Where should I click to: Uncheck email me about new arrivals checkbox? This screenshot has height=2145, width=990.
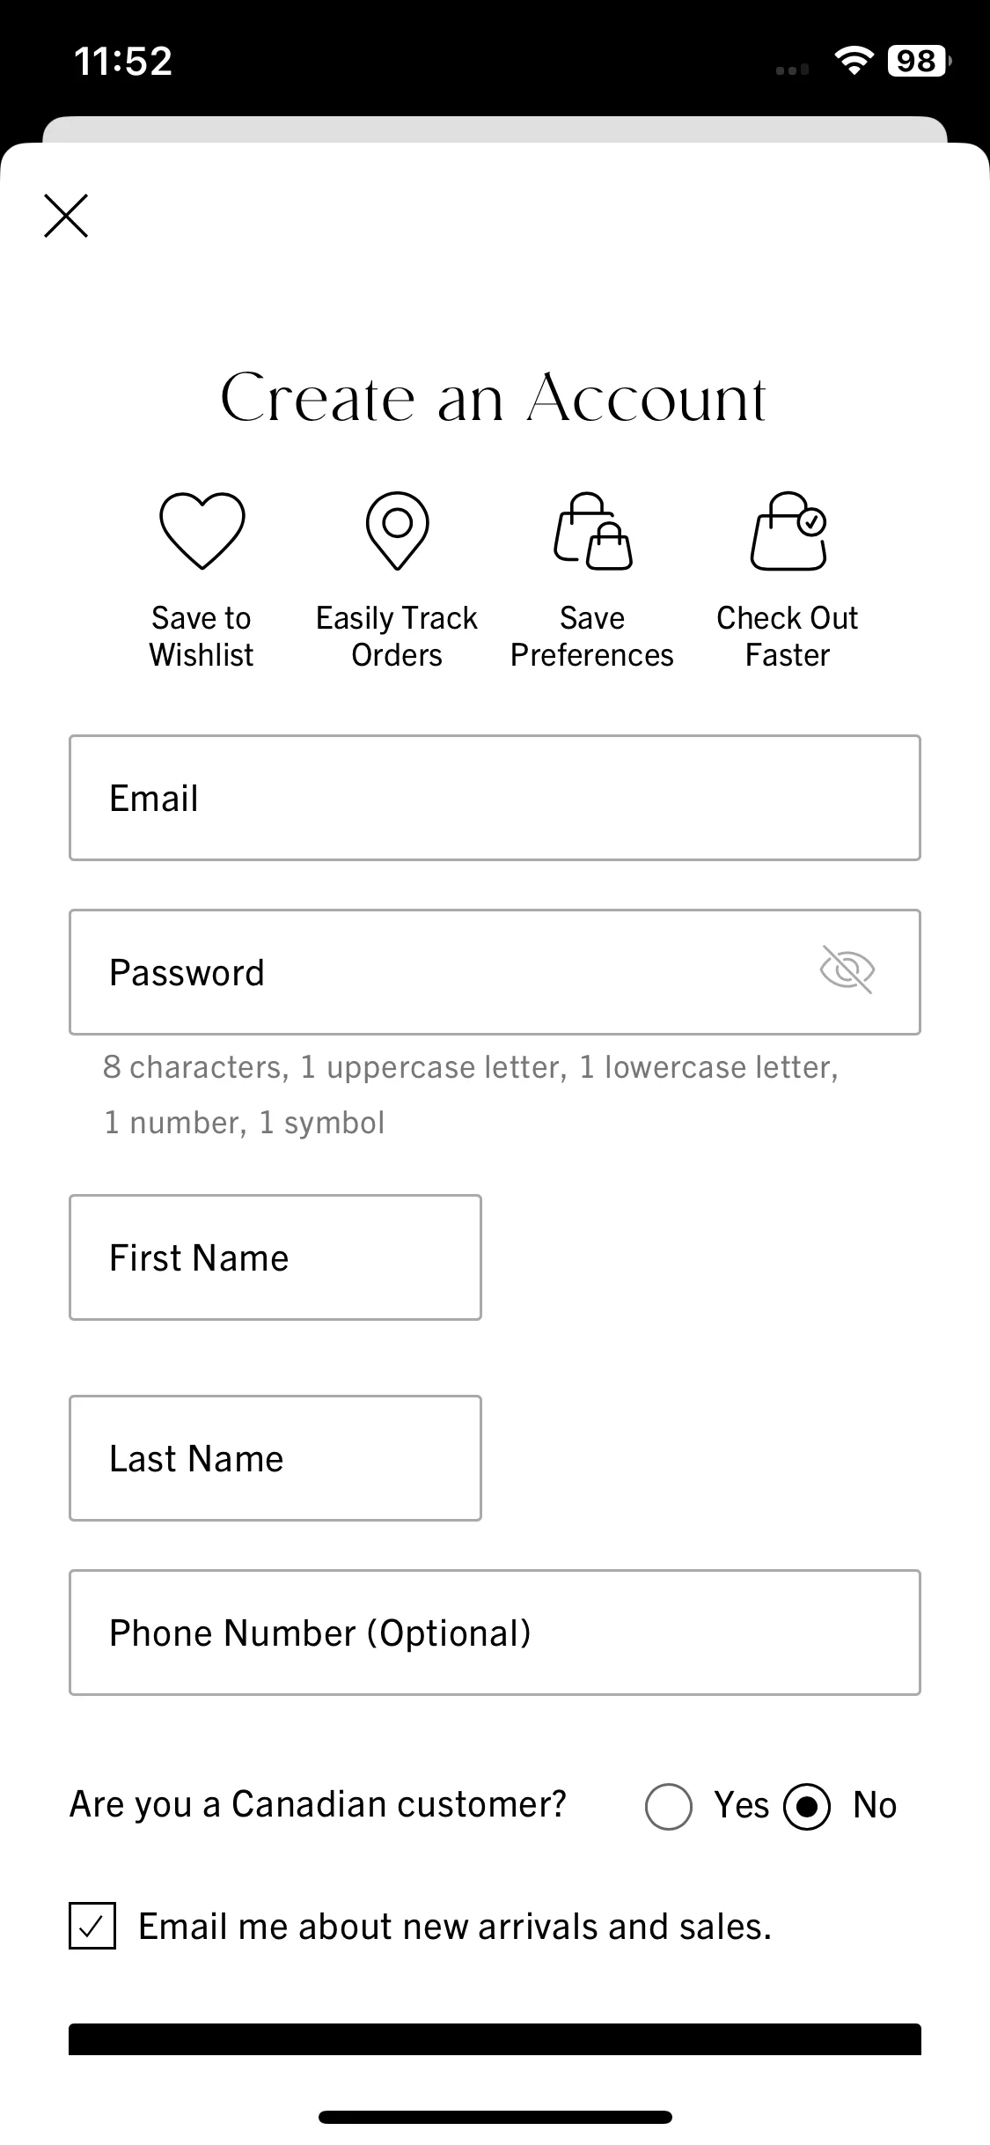92,1926
